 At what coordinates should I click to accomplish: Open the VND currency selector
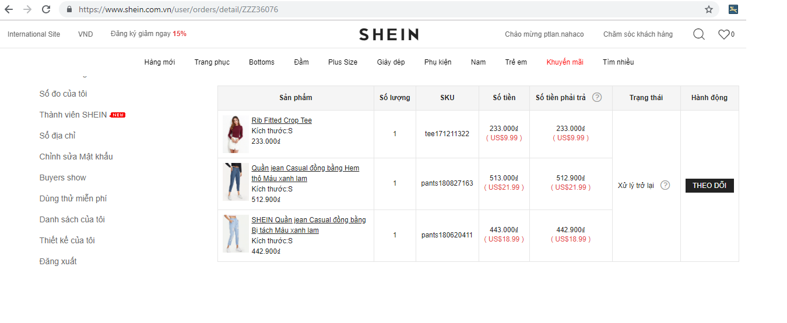click(85, 34)
